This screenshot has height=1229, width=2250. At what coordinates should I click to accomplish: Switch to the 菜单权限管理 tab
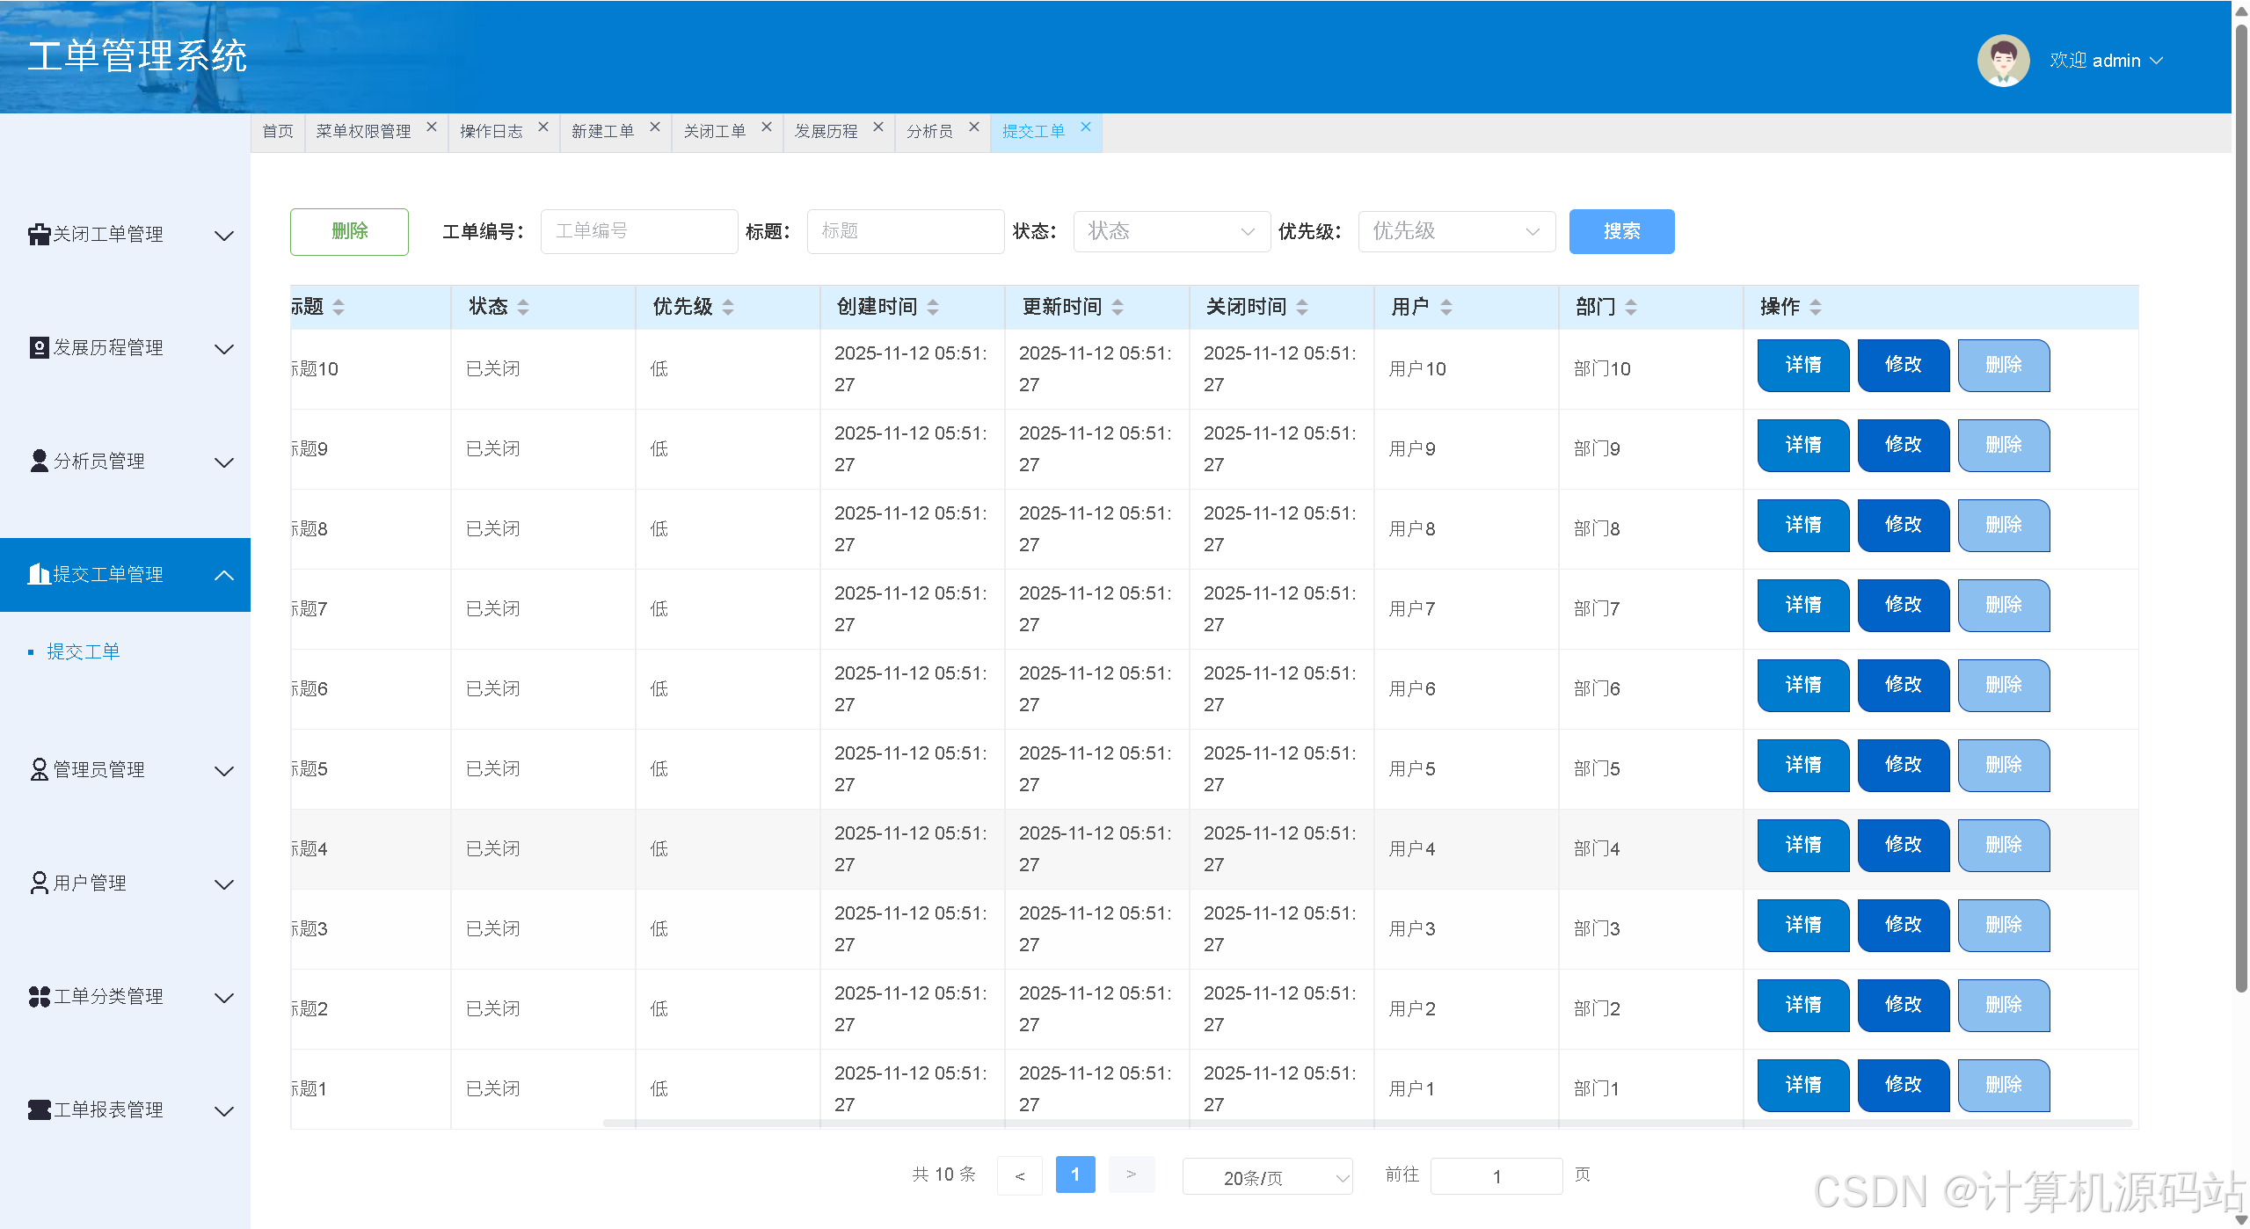[x=363, y=132]
